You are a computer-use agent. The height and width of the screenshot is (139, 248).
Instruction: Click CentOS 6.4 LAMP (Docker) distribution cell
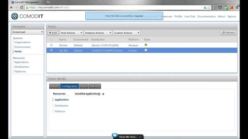coord(107,51)
